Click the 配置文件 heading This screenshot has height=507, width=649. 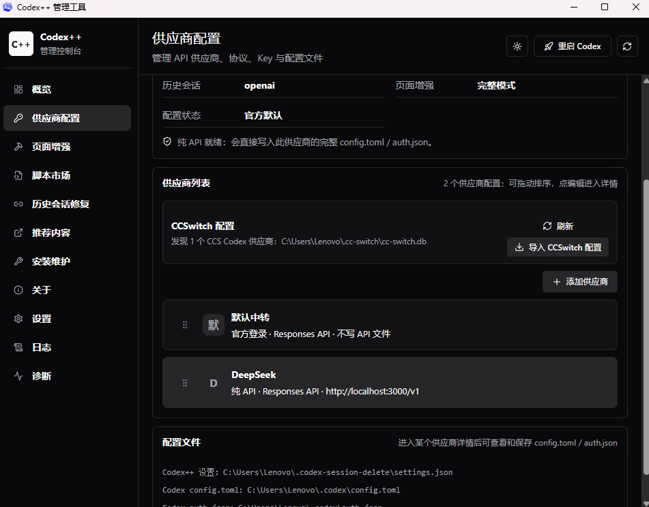182,442
